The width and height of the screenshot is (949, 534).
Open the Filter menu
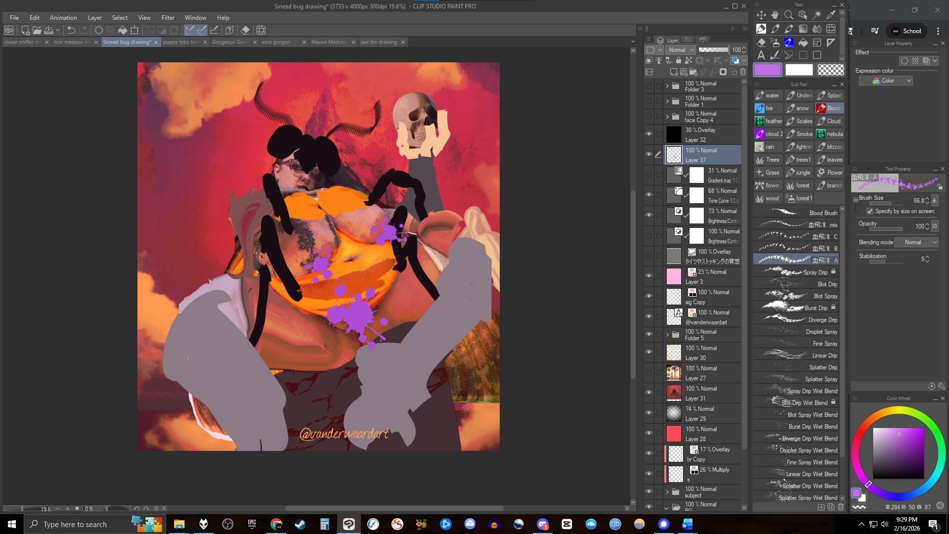tap(168, 17)
